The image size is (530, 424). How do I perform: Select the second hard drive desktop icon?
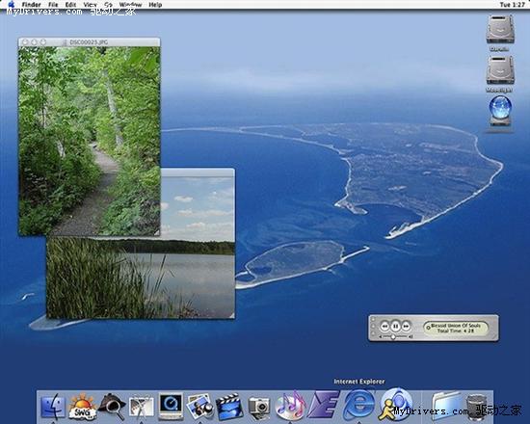pyautogui.click(x=500, y=70)
